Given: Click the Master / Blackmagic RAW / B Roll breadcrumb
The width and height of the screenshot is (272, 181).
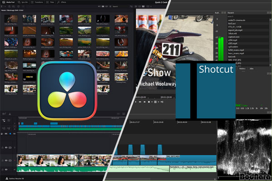Looking at the screenshot, I should [x=12, y=10].
